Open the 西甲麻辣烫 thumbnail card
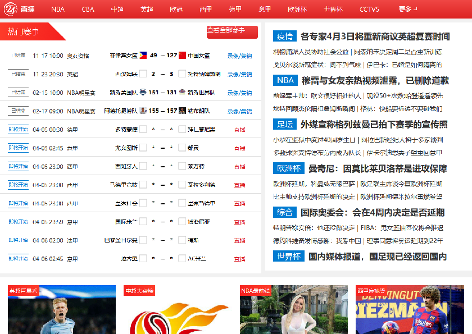 point(410,310)
